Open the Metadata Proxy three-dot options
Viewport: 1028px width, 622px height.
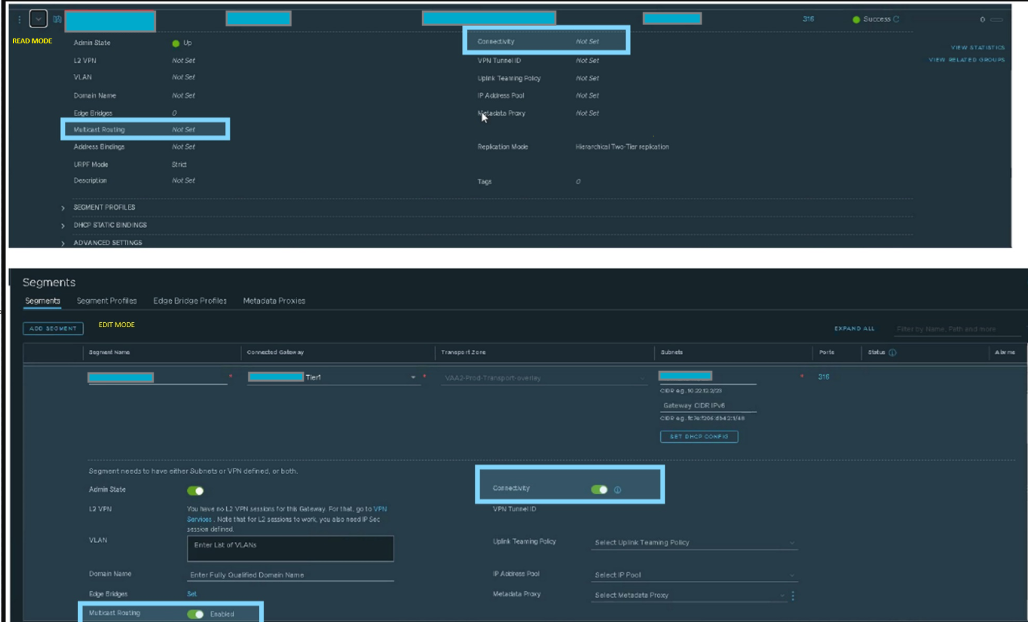pyautogui.click(x=793, y=595)
